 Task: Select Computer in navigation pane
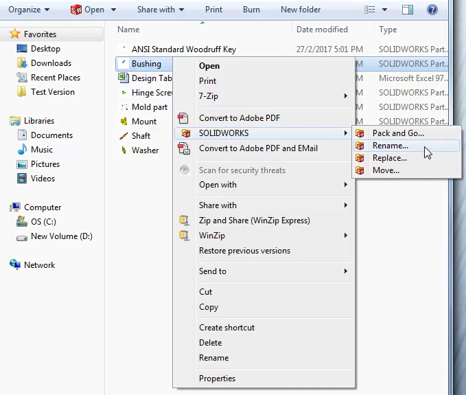(x=43, y=207)
